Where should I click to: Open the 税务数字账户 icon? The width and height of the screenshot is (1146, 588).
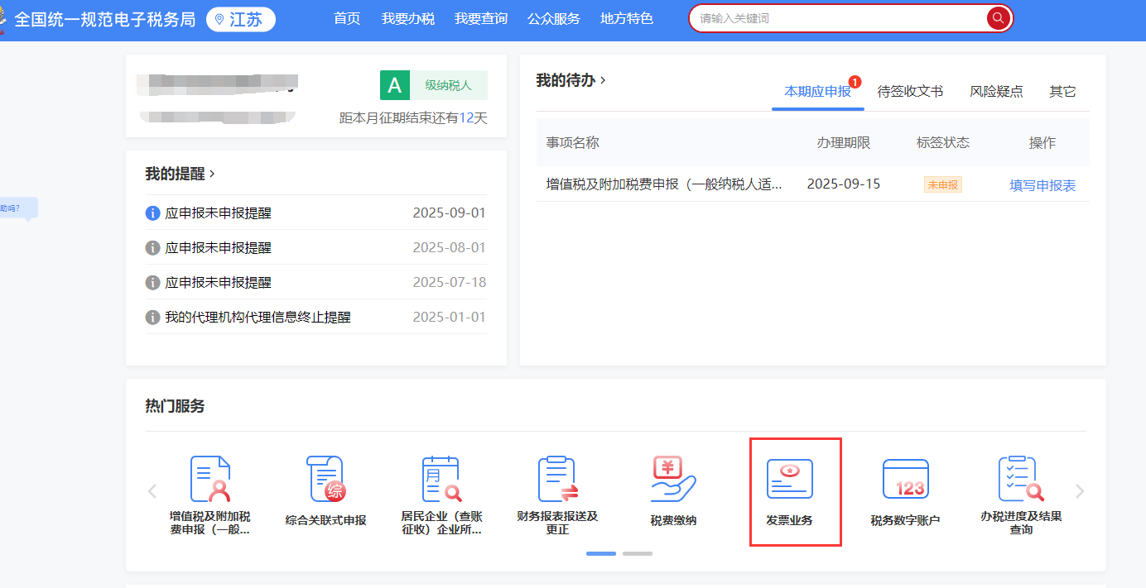point(905,490)
